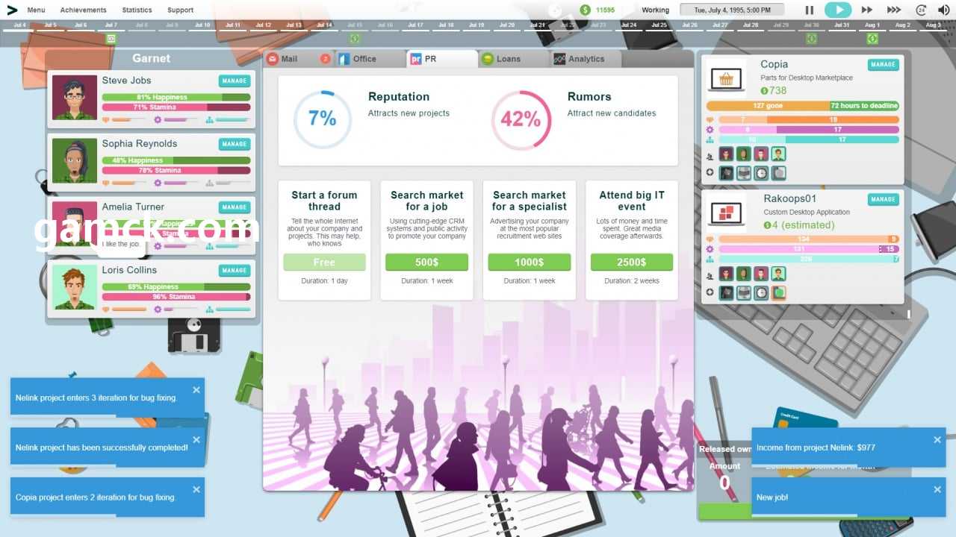Manage the Copia project
Screen dimensions: 956x537
pos(884,65)
